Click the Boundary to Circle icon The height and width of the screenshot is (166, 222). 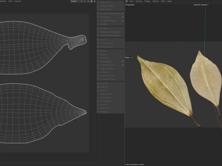point(98,76)
